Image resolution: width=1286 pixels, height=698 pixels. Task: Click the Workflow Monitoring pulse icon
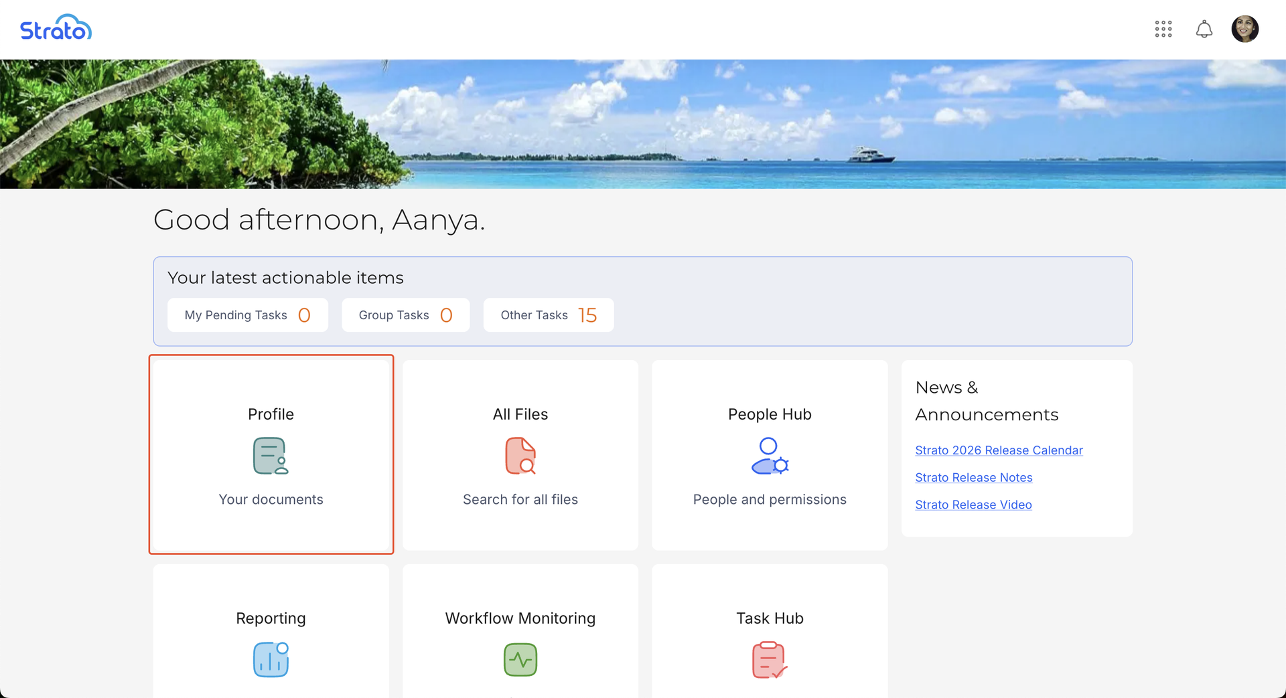tap(520, 659)
